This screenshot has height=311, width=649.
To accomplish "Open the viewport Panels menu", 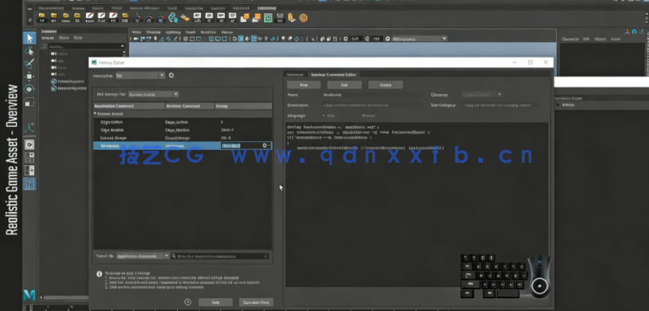I will point(226,32).
